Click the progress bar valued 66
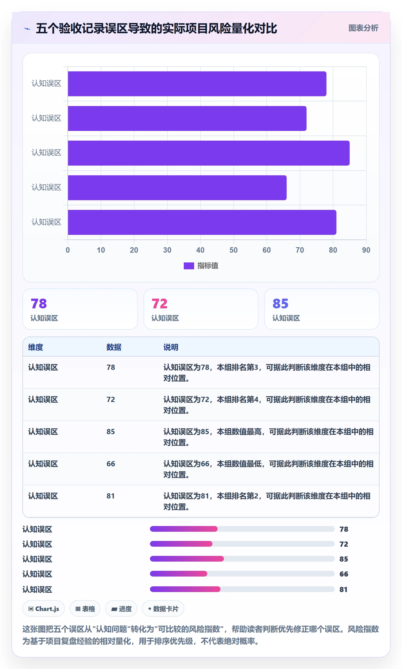 coord(242,574)
